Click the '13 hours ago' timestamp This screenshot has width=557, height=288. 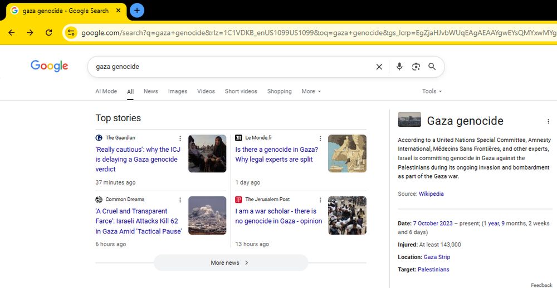(x=252, y=245)
